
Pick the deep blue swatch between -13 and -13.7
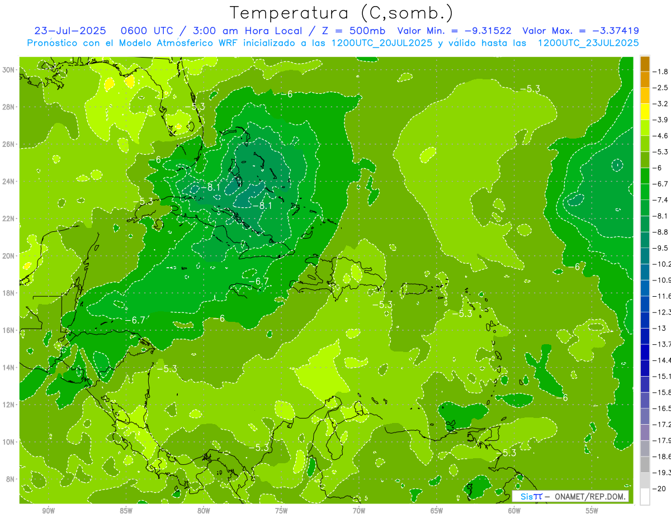click(645, 336)
